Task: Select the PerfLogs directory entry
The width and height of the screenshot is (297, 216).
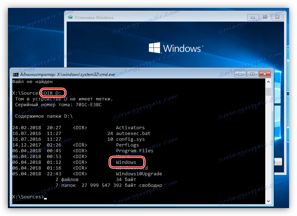Action: pyautogui.click(x=127, y=145)
